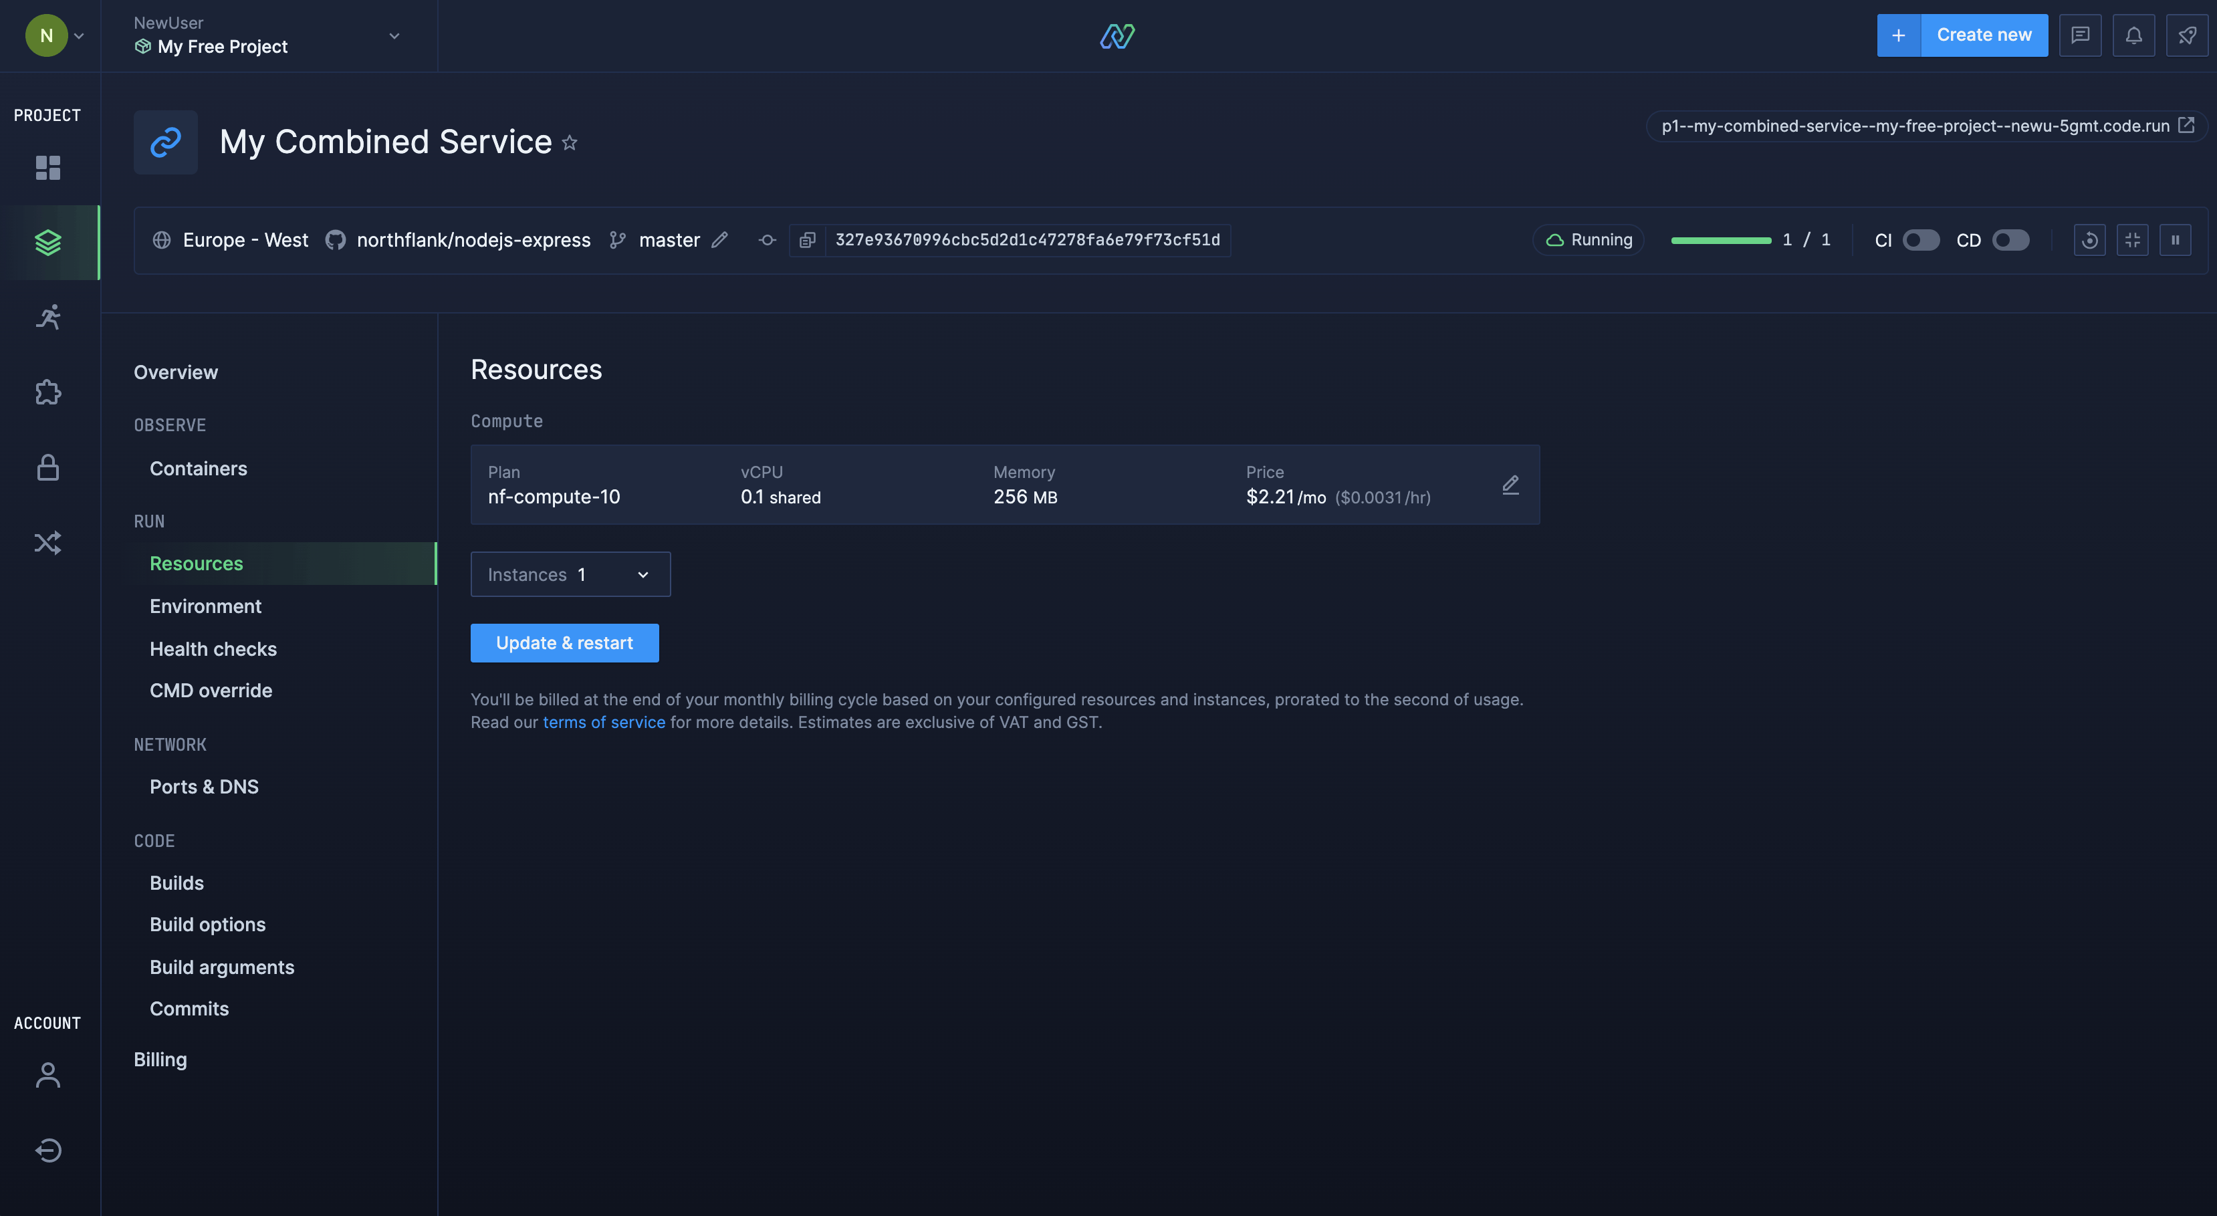Click the commit node icon

(x=767, y=240)
